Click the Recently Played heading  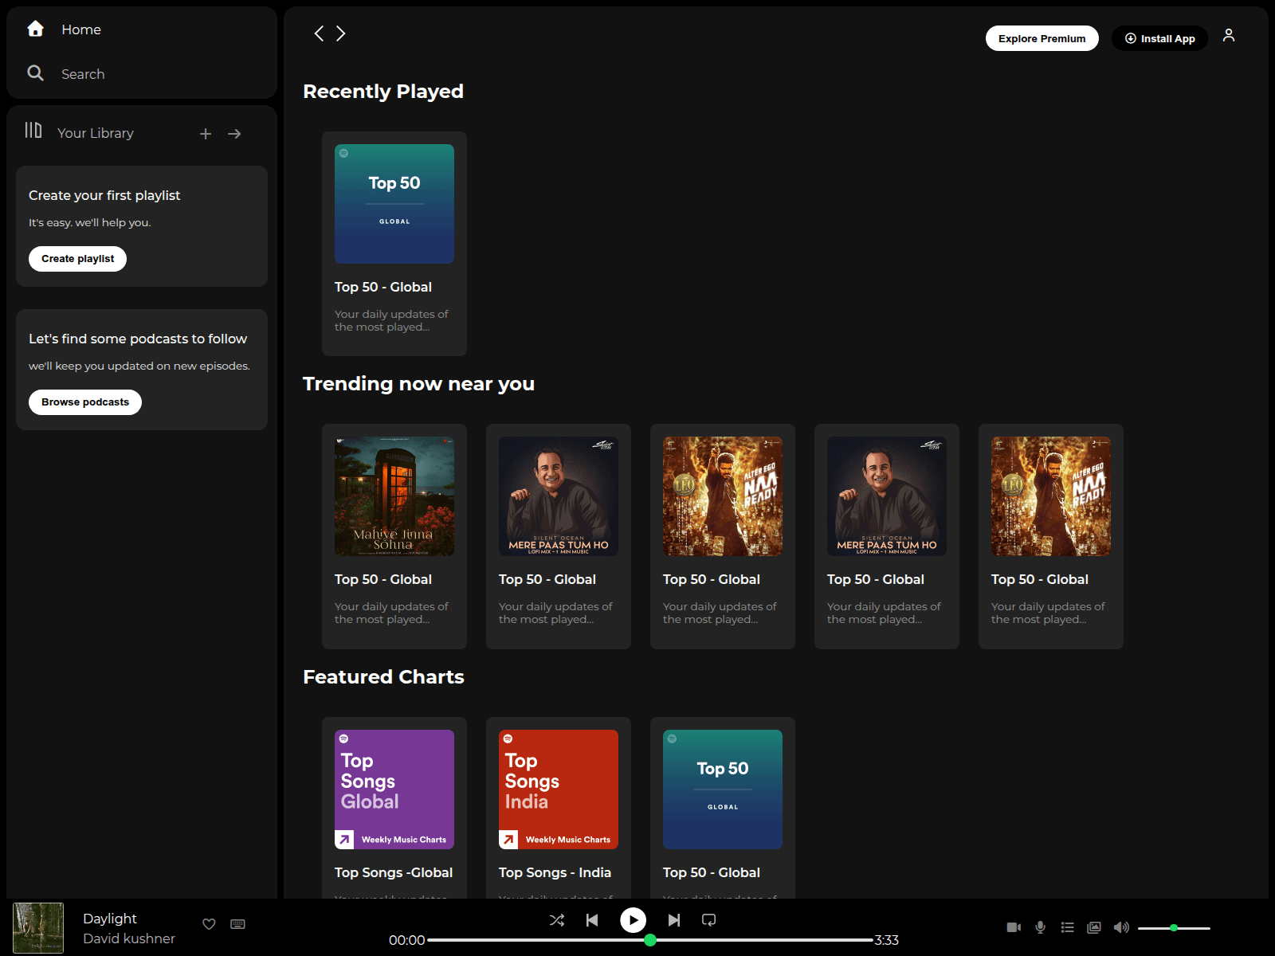[383, 92]
